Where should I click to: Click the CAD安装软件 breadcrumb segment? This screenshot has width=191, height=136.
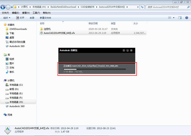click(x=87, y=7)
